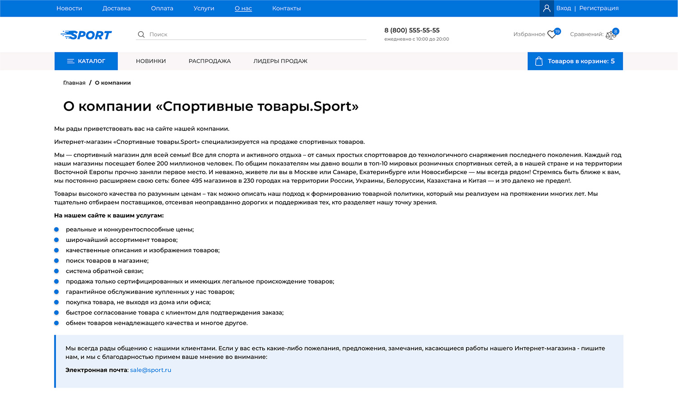This screenshot has height=407, width=678.
Task: Open the Распродажа section
Action: 209,61
